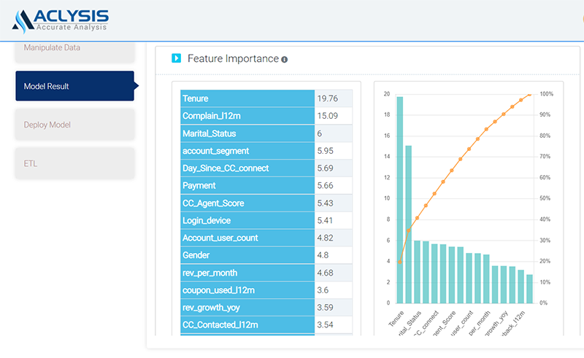This screenshot has width=584, height=358.
Task: Click the second tallest chart bar
Action: click(408, 224)
